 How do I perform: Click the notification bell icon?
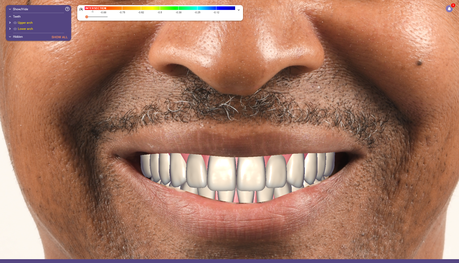click(449, 9)
